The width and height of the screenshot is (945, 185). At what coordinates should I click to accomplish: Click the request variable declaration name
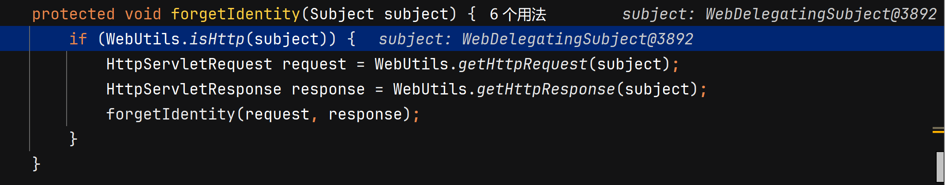click(x=314, y=65)
